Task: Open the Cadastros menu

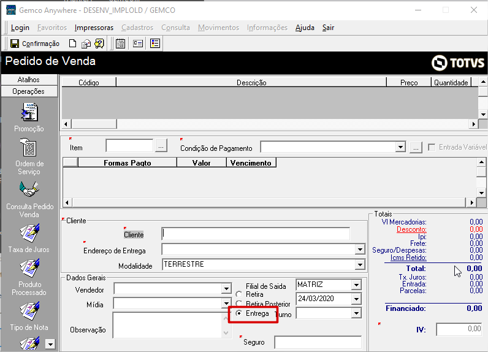Action: pos(137,28)
